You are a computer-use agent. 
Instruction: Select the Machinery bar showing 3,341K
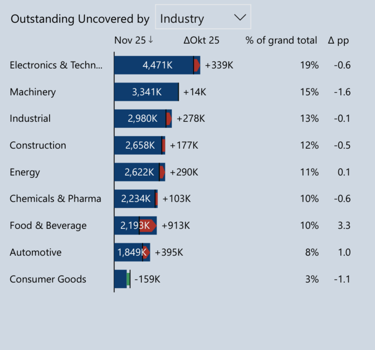coord(146,92)
